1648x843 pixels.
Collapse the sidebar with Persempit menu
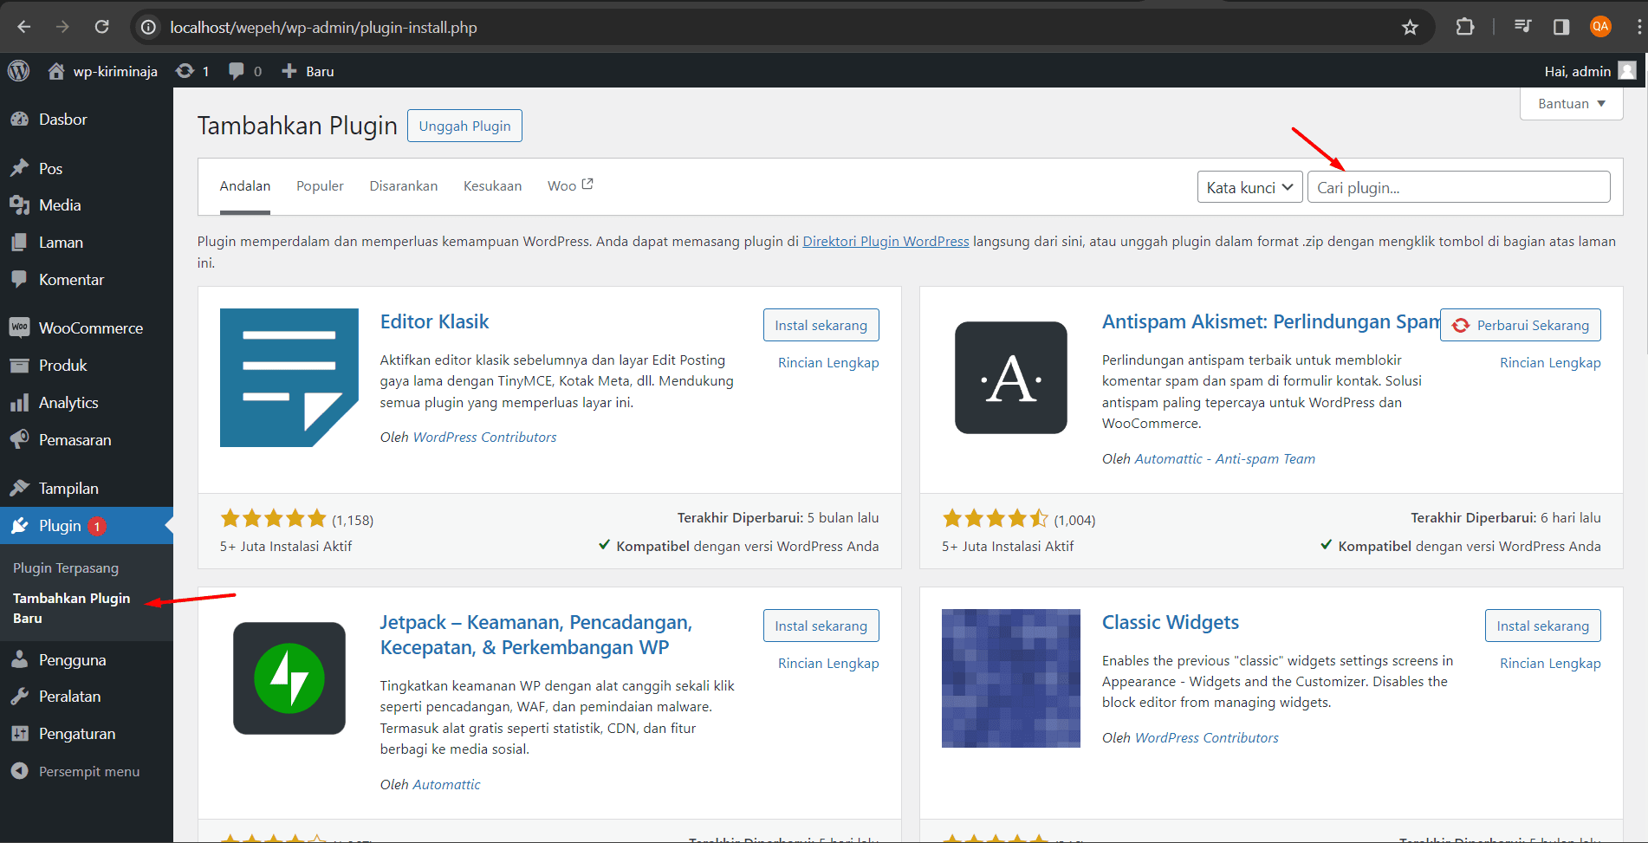pyautogui.click(x=88, y=771)
